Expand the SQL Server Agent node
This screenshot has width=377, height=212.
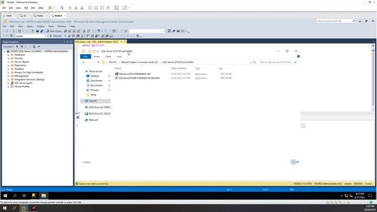pyautogui.click(x=8, y=83)
